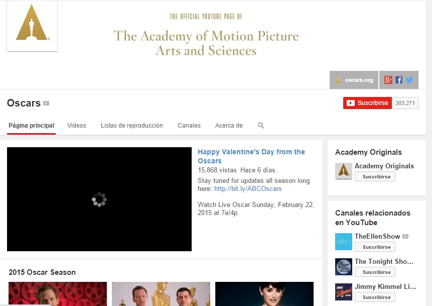Subscribe to TheEllenShow channel
Image resolution: width=432 pixels, height=306 pixels.
[x=375, y=247]
